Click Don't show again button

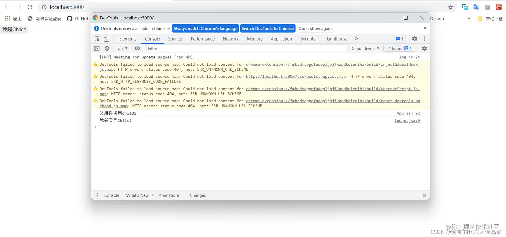pyautogui.click(x=315, y=29)
